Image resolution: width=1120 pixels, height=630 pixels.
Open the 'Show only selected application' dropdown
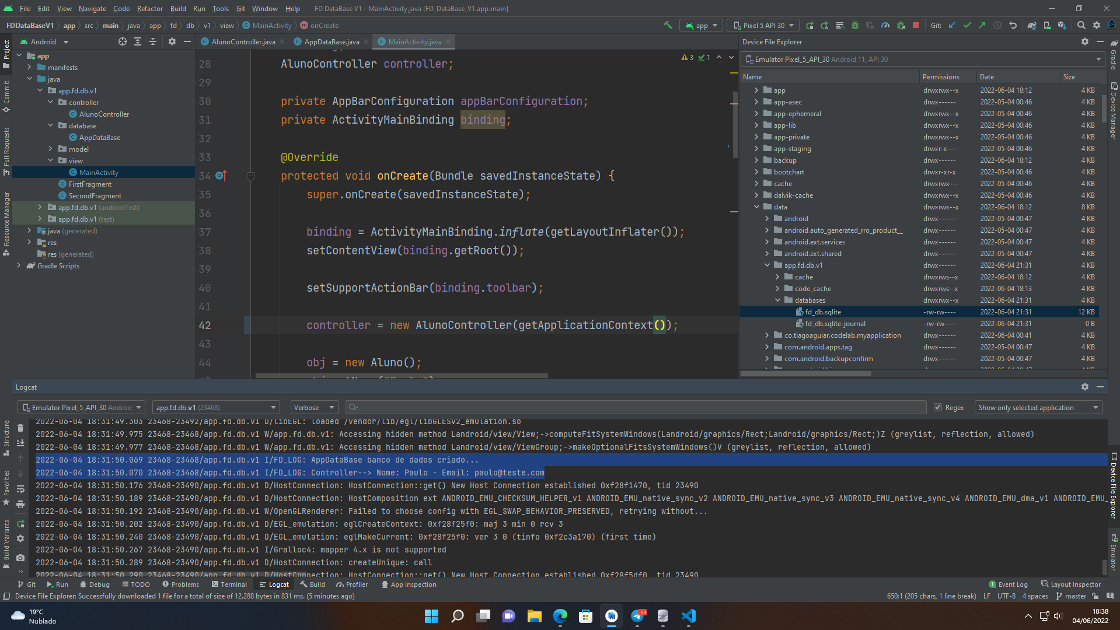pyautogui.click(x=1038, y=407)
